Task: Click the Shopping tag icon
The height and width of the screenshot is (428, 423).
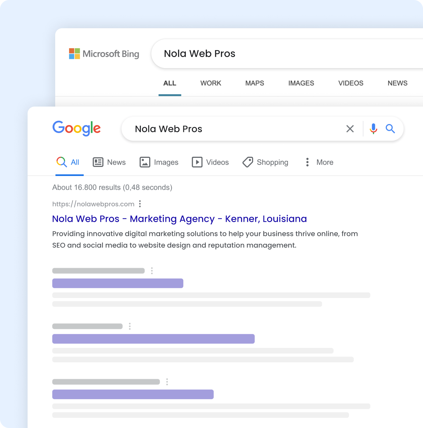Action: click(x=248, y=162)
